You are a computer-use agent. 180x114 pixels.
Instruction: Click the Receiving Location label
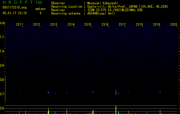tap(67, 7)
